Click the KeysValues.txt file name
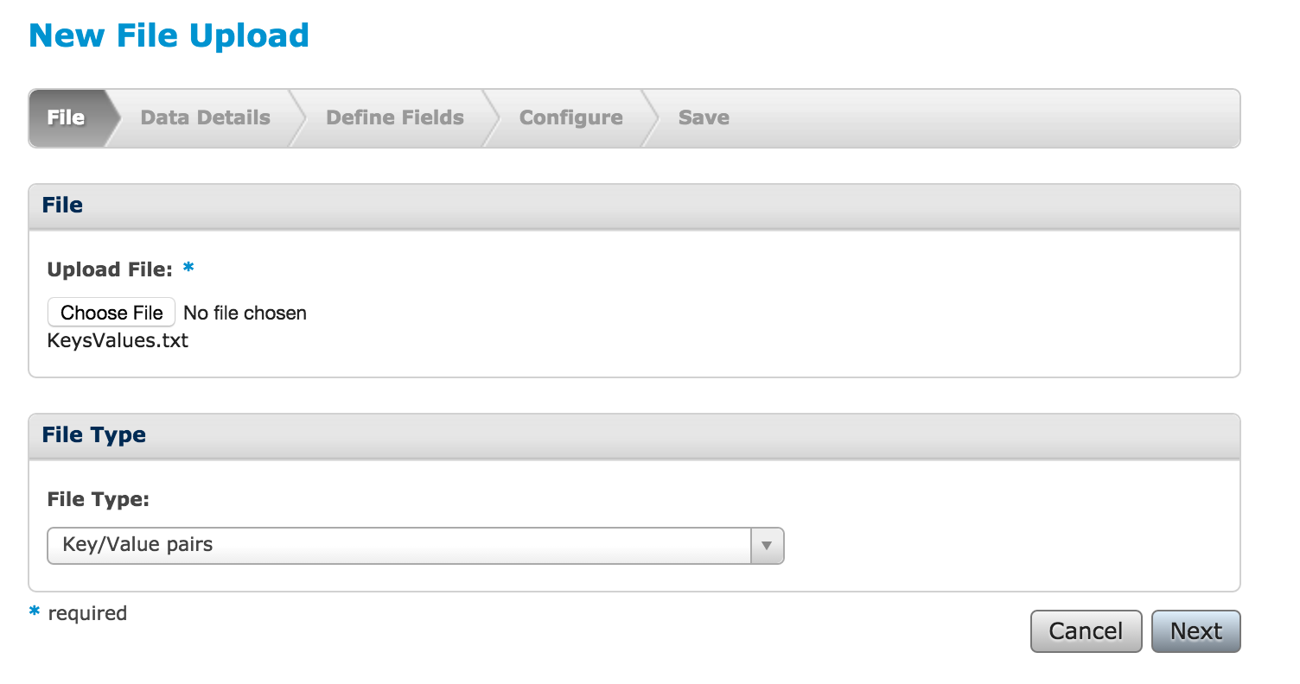 [x=118, y=340]
